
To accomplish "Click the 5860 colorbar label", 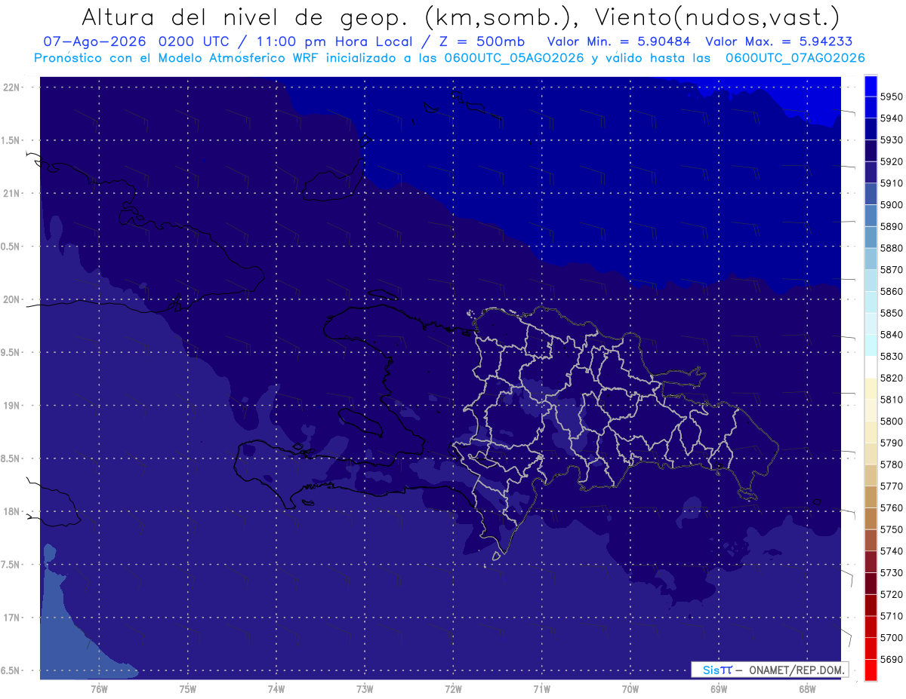I will coord(892,291).
